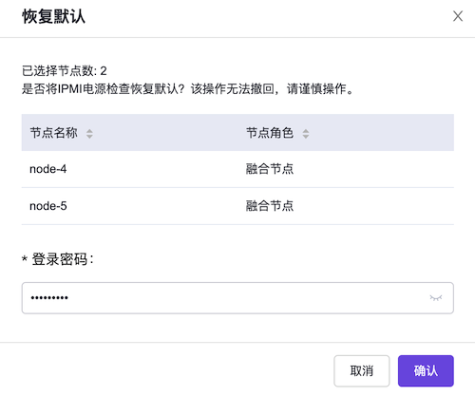Click the 取消 button
475x396 pixels.
coord(362,370)
